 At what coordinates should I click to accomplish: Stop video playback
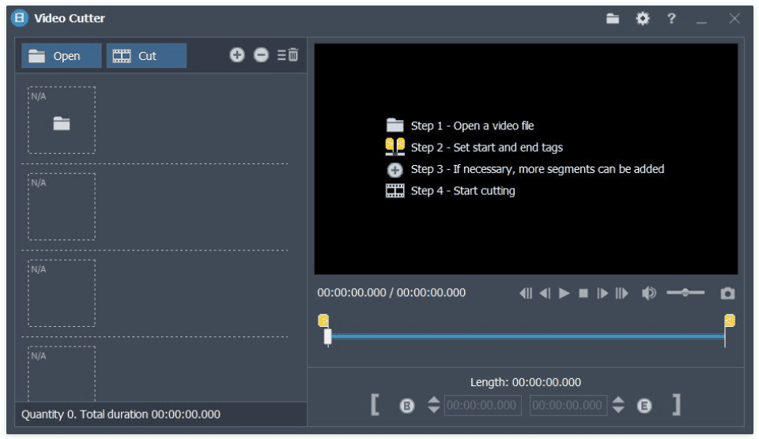point(583,294)
